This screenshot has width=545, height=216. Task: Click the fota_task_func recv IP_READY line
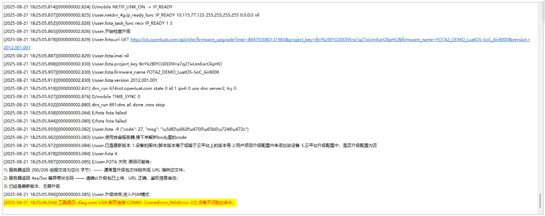coord(88,23)
